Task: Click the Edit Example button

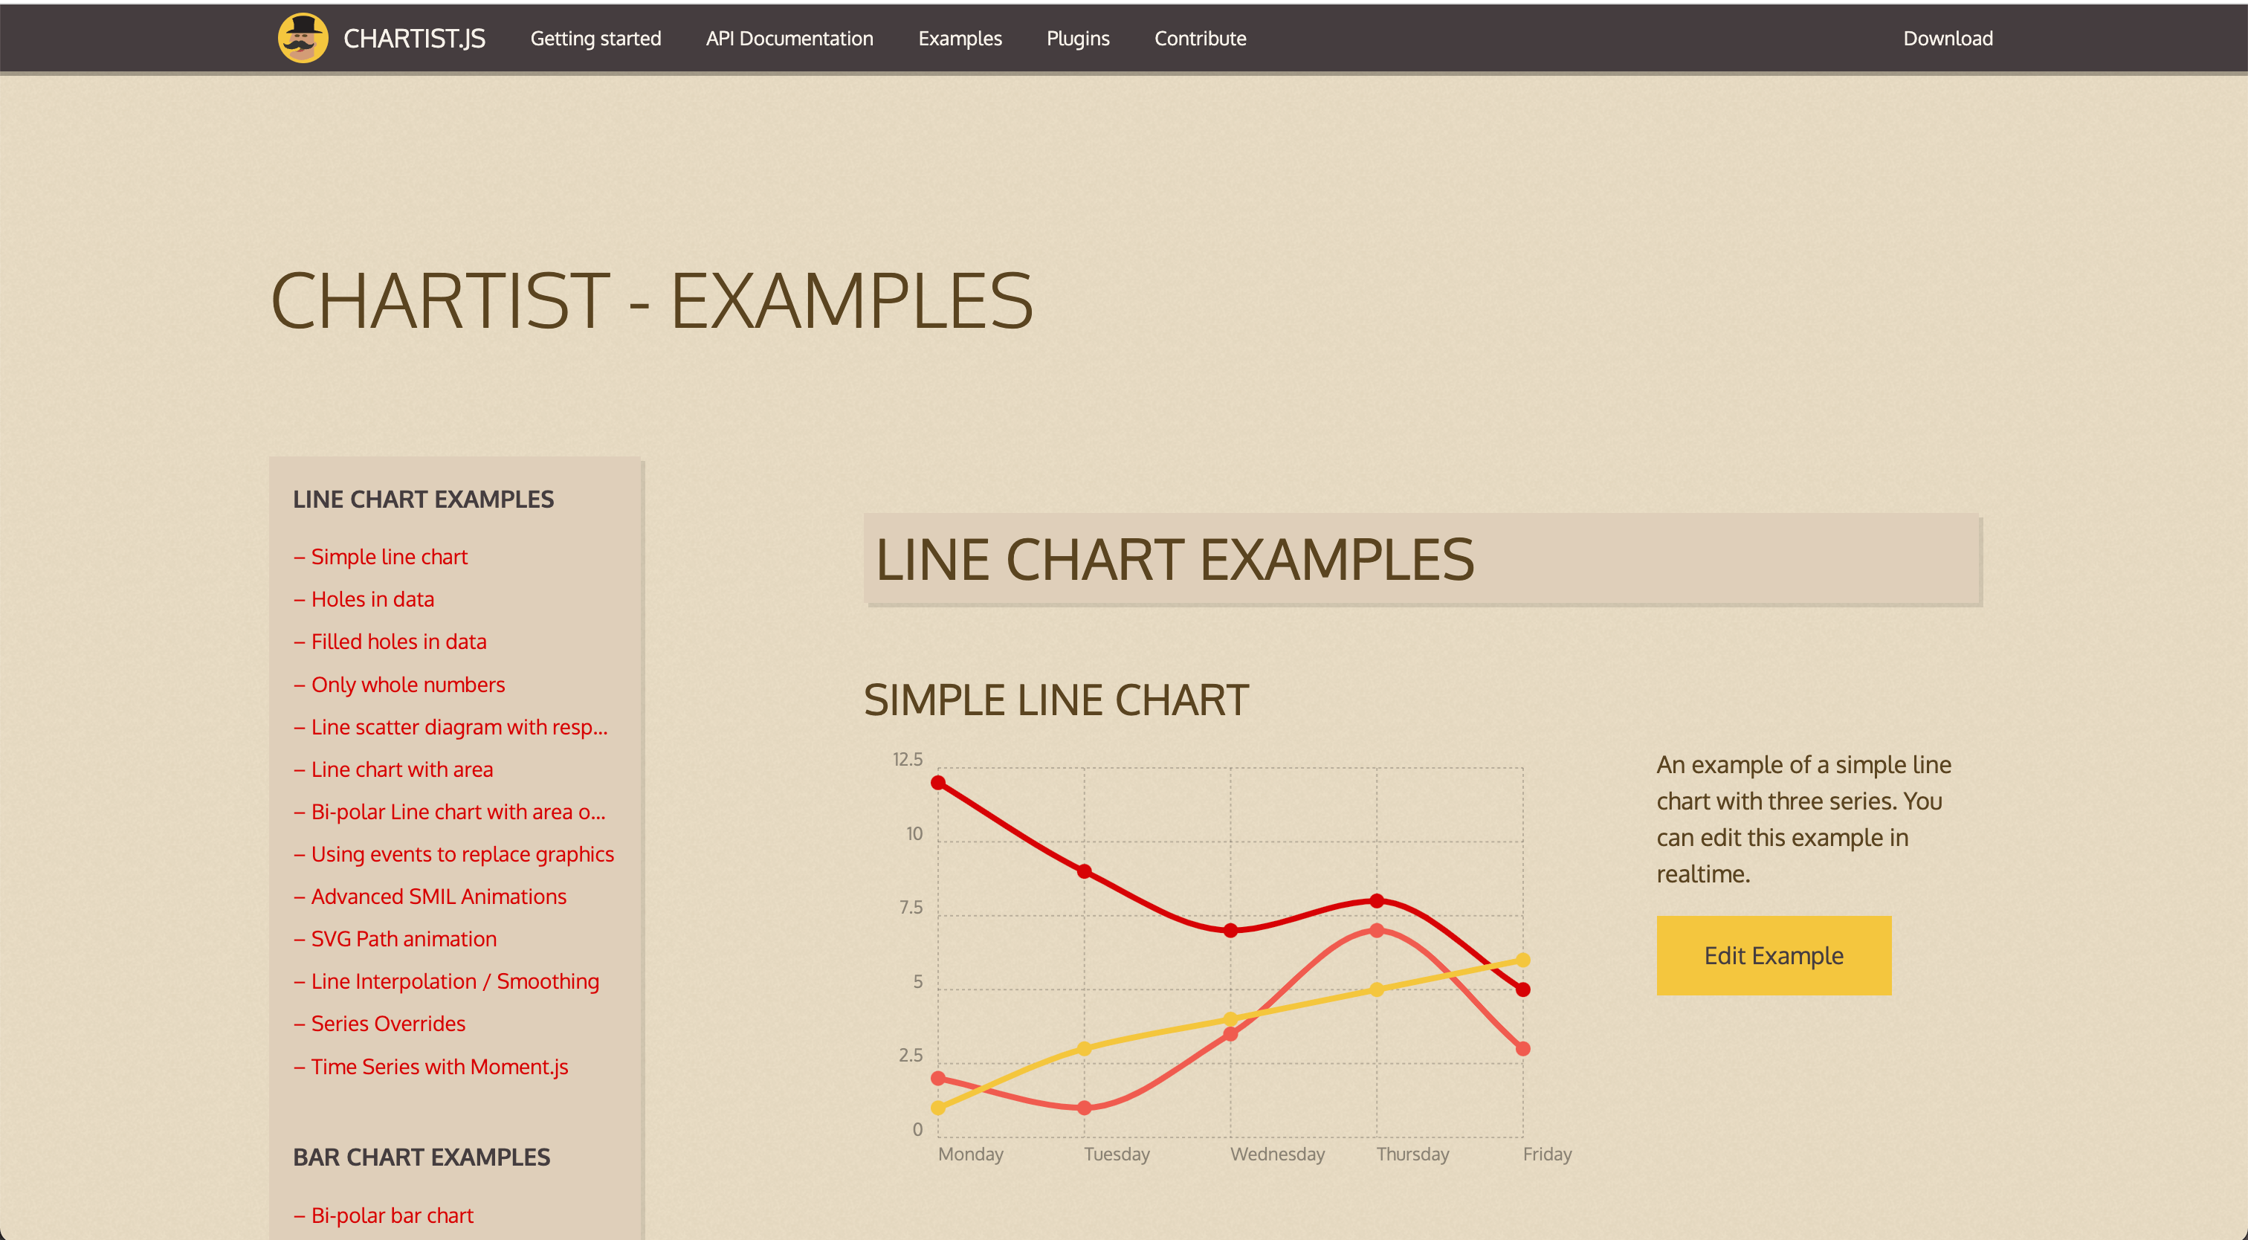Action: 1773,955
